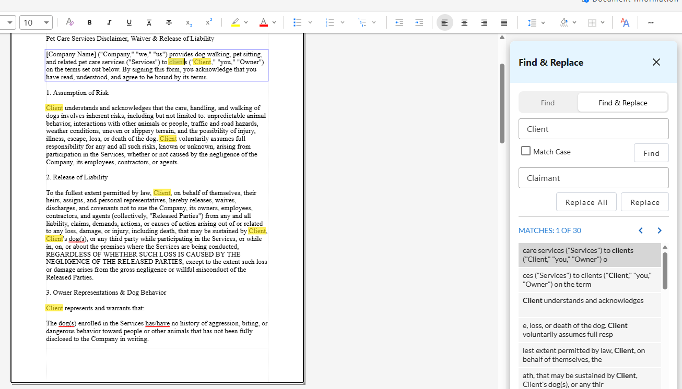Go to the next match

[660, 230]
